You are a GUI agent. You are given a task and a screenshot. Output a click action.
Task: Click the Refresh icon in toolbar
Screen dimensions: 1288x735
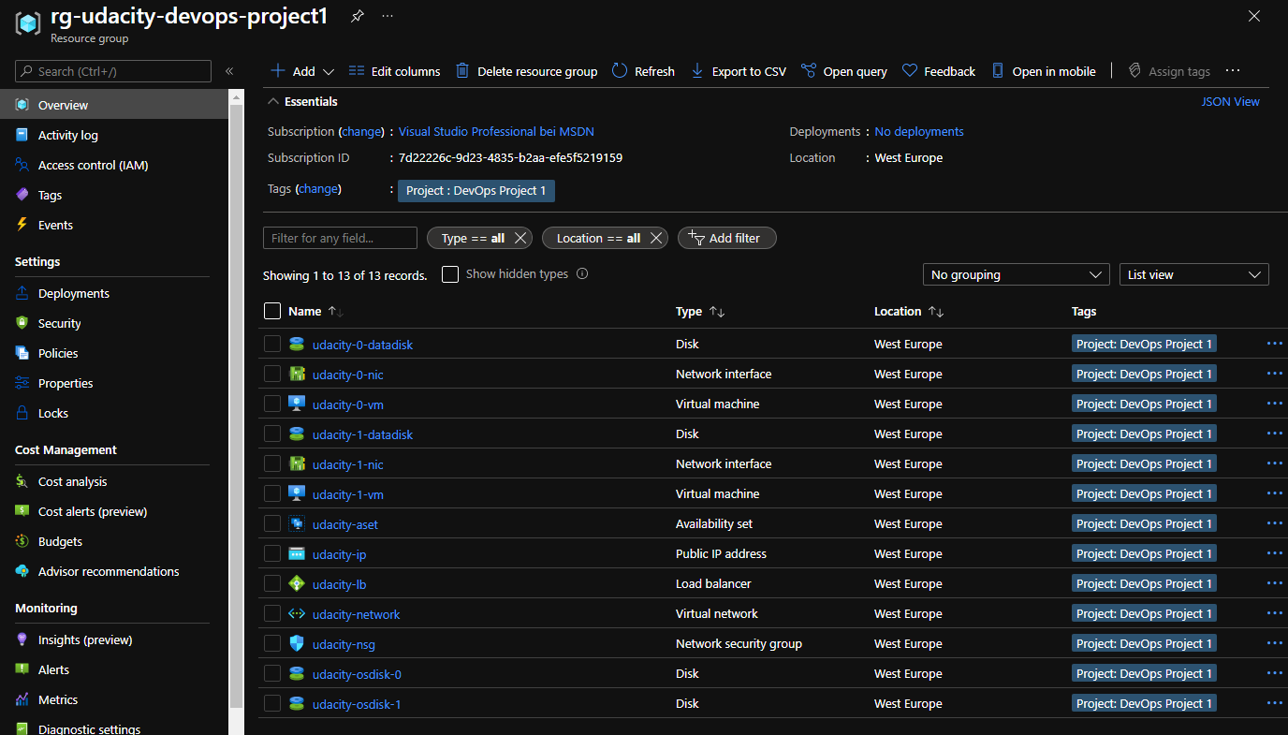[x=620, y=71]
